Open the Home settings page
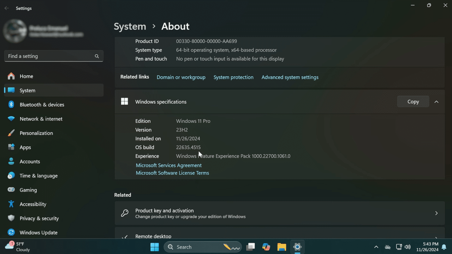Screen dimensions: 452x254 coord(54,76)
